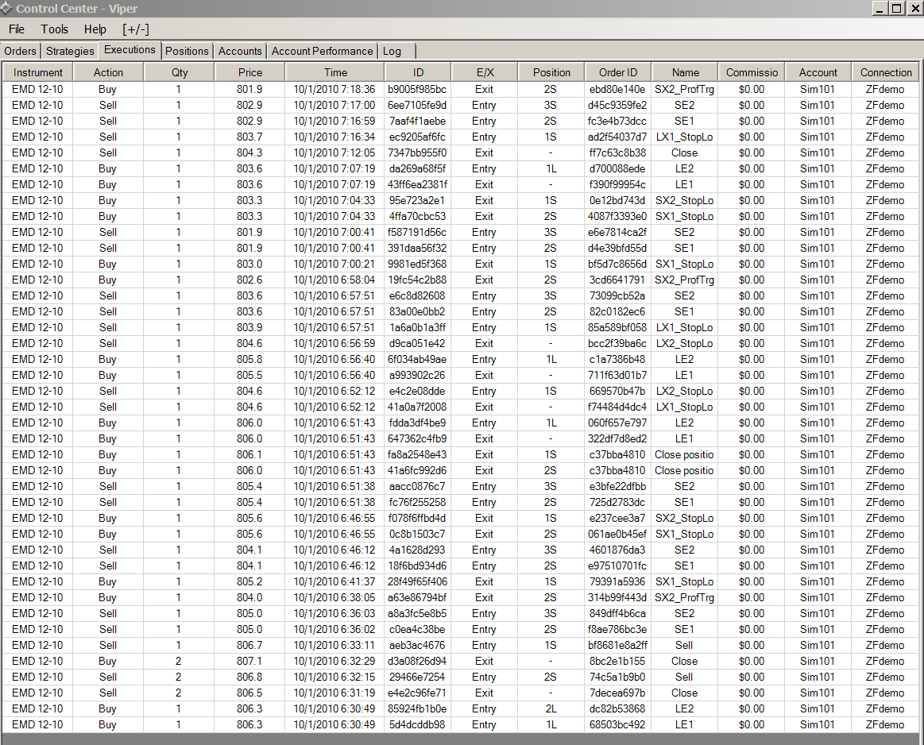Click price 806.1 in the table

[249, 455]
